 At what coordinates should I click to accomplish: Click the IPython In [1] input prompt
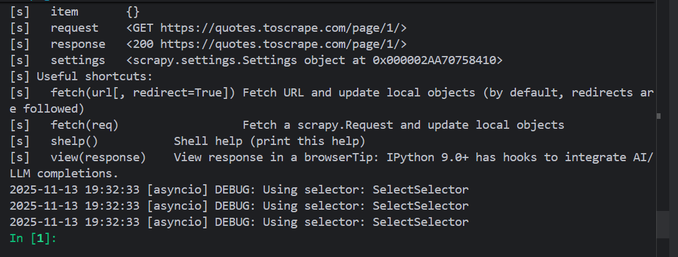coord(32,238)
